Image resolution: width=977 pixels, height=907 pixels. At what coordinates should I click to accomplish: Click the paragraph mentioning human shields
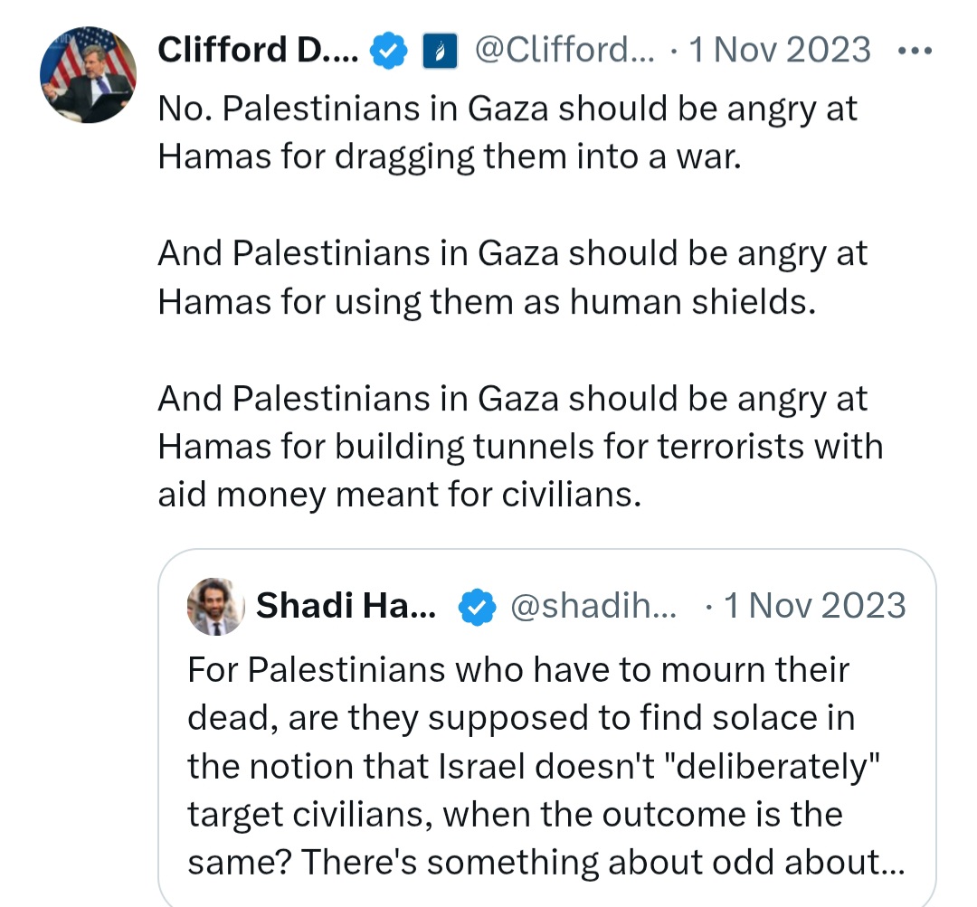pyautogui.click(x=512, y=278)
